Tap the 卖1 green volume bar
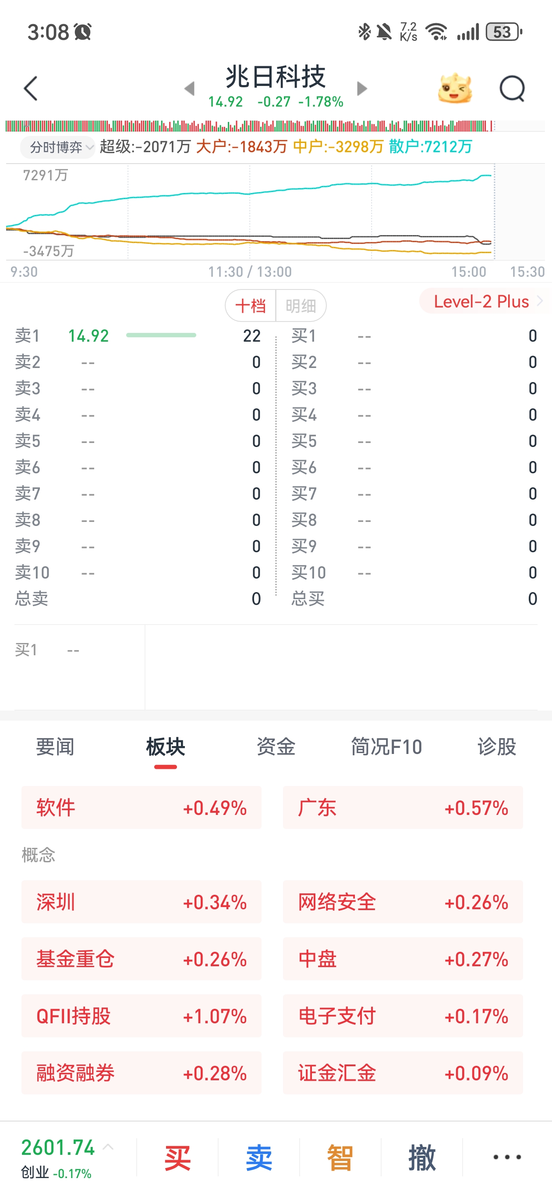552x1193 pixels. click(x=161, y=335)
